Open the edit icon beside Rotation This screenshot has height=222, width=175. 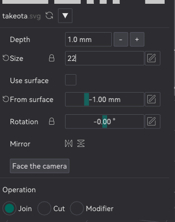[x=152, y=121]
